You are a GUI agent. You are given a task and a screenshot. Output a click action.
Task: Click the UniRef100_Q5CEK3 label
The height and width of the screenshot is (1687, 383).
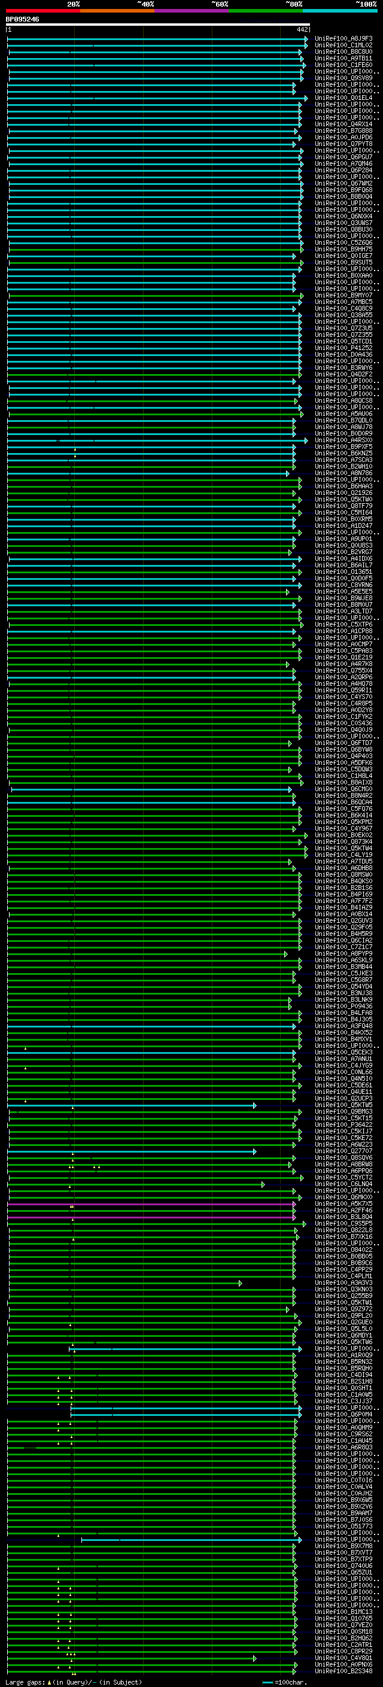coord(344,1051)
